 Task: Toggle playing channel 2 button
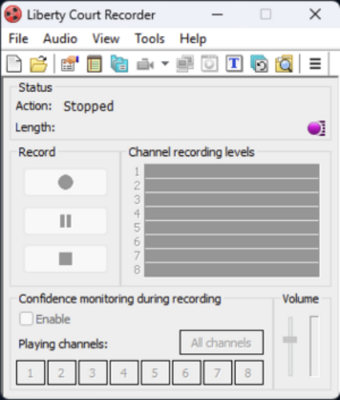coord(62,373)
